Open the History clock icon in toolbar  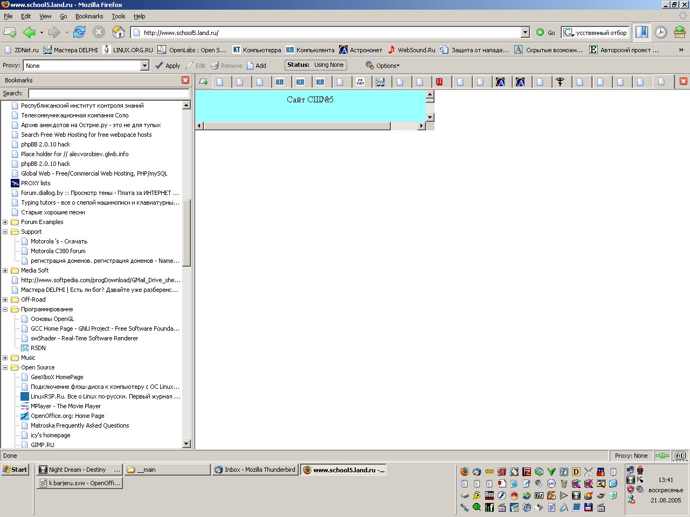pos(660,32)
